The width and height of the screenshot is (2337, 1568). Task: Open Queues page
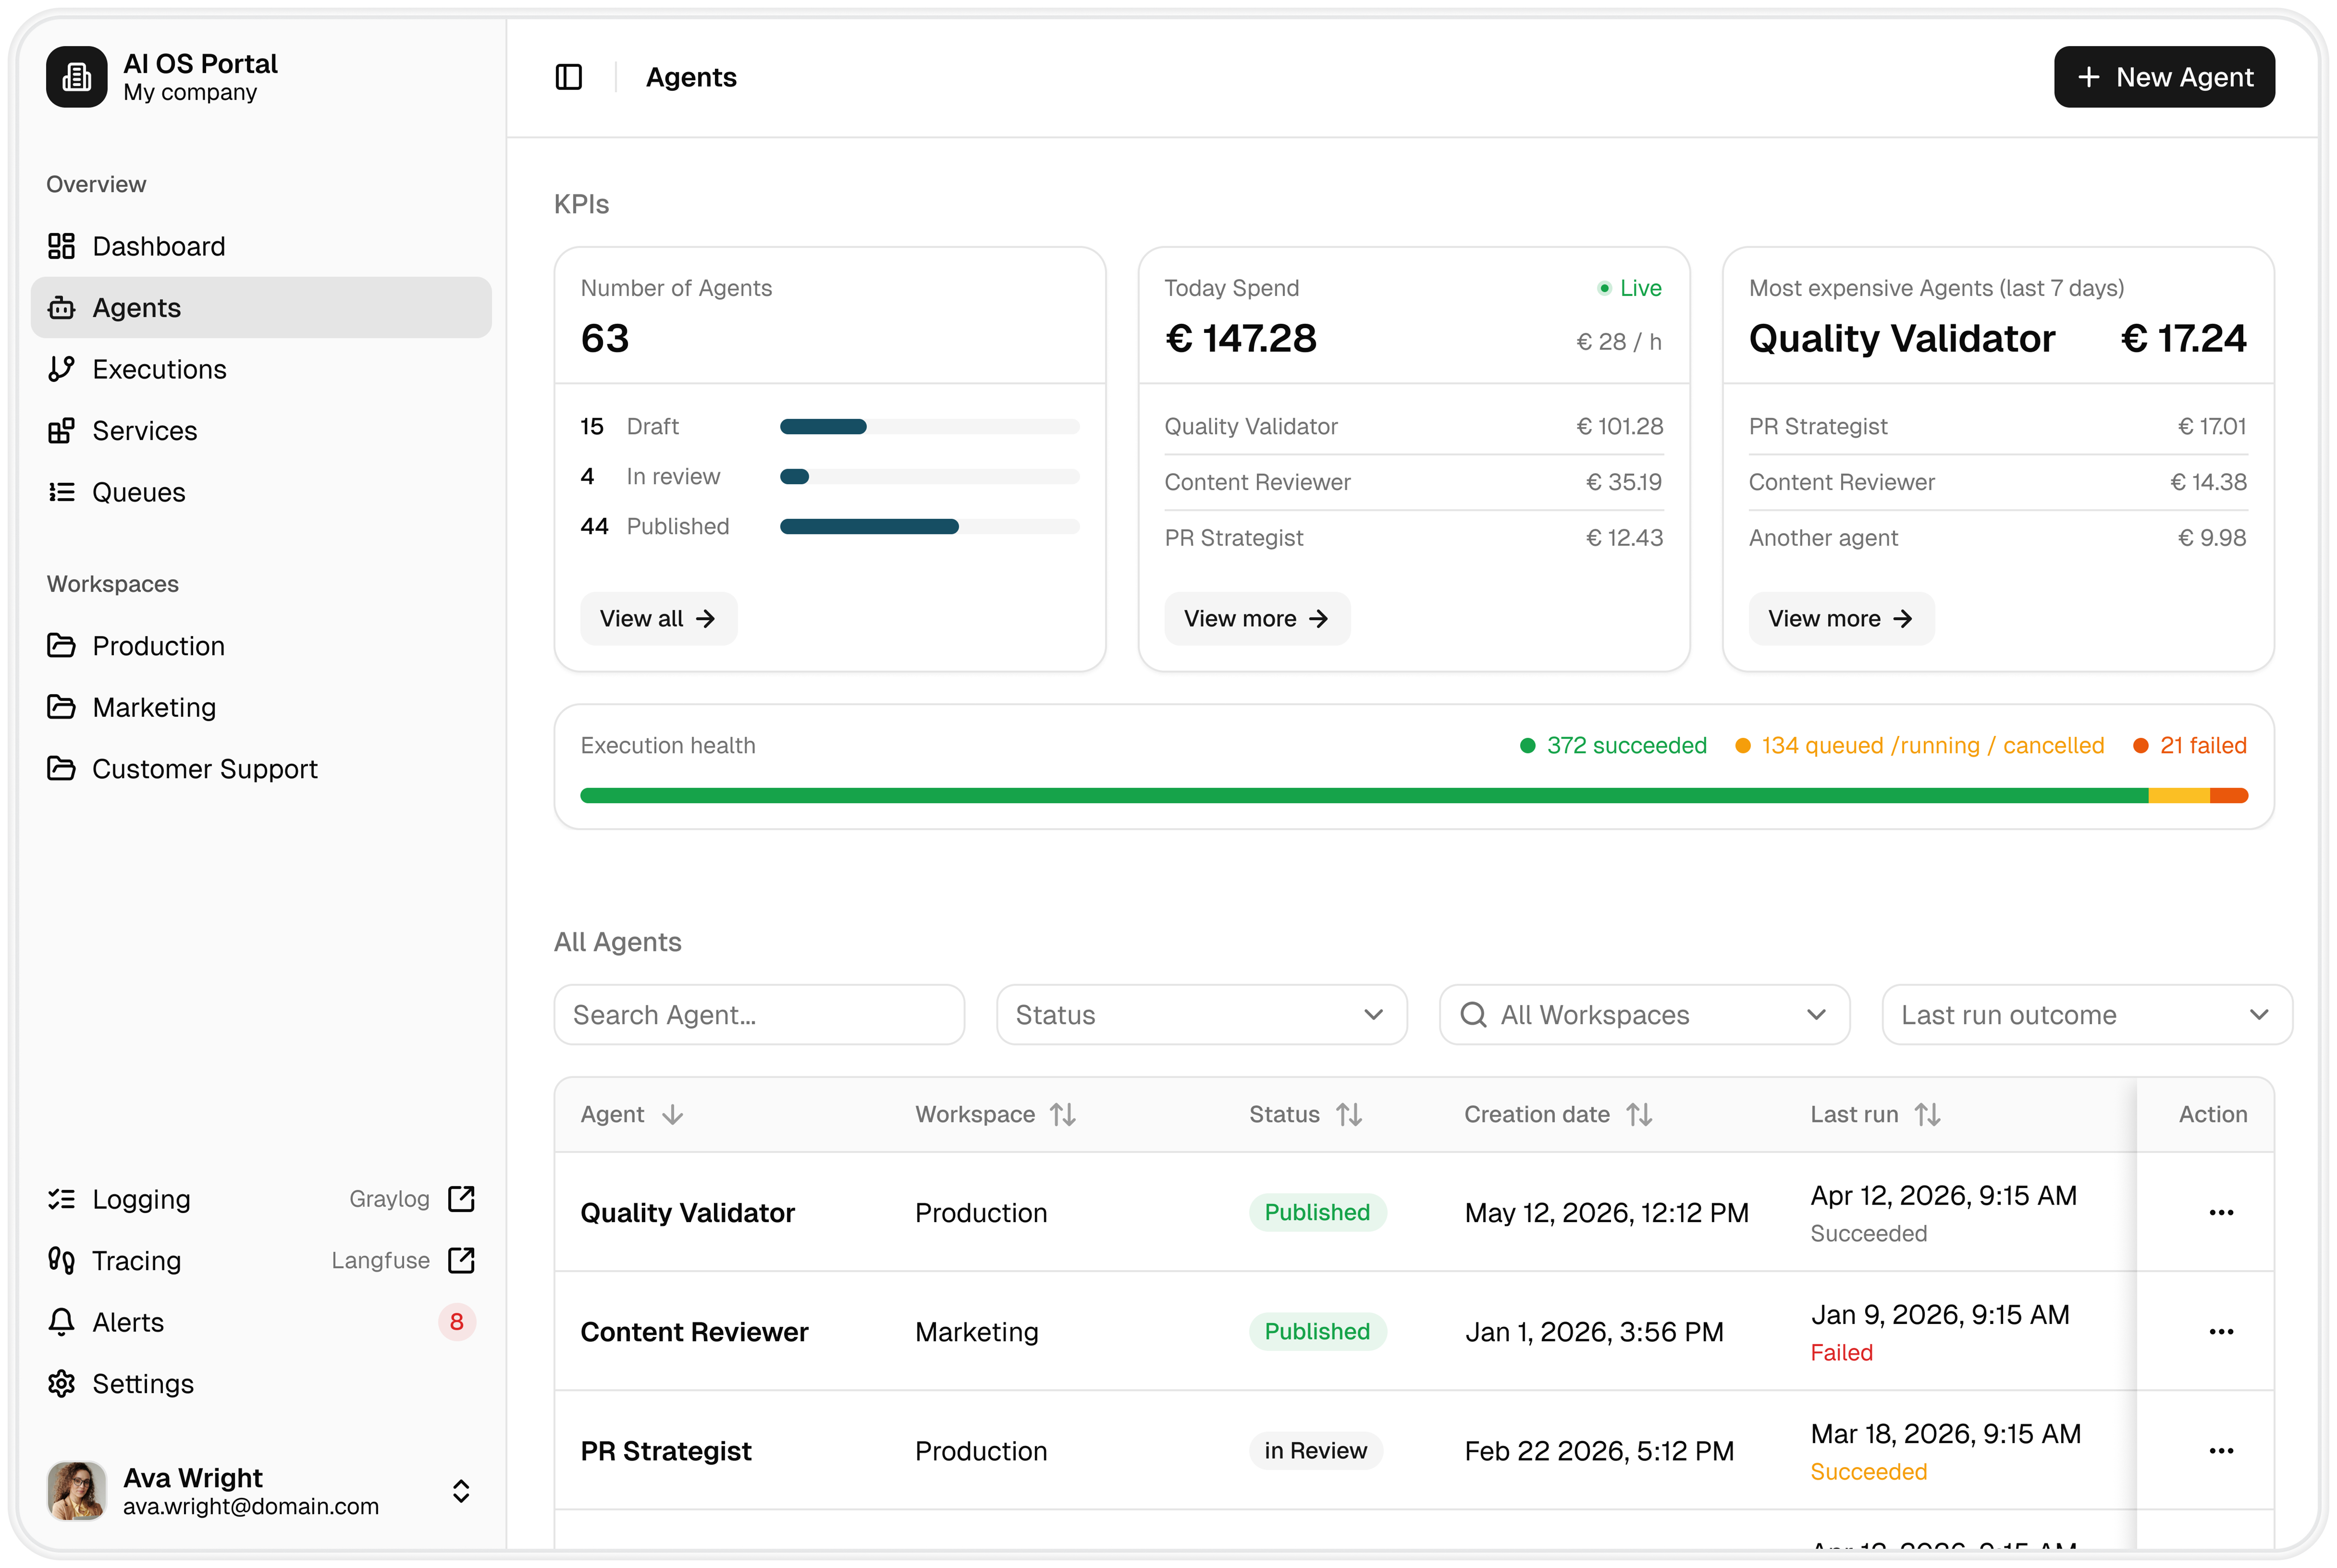click(x=261, y=492)
